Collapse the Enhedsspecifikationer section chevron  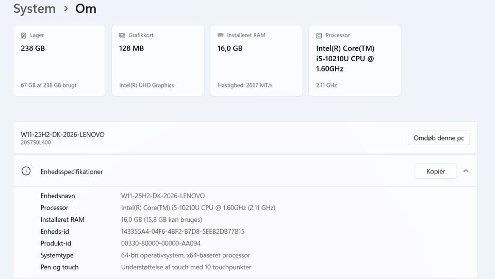click(466, 171)
